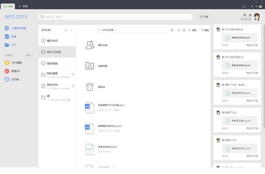Viewport: 265px width, 174px height.
Task: Click the upload icon right of the path bar
Action: coord(172,30)
